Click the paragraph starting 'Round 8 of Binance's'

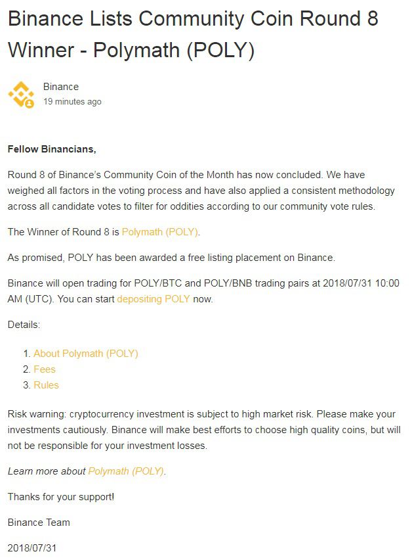click(x=201, y=191)
